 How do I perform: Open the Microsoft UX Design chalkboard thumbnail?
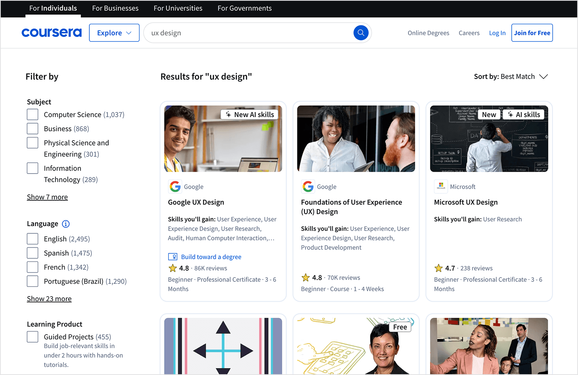click(489, 139)
